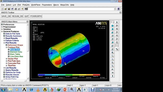
Task: Click the Fit View magnifier icon
Action: [113, 52]
